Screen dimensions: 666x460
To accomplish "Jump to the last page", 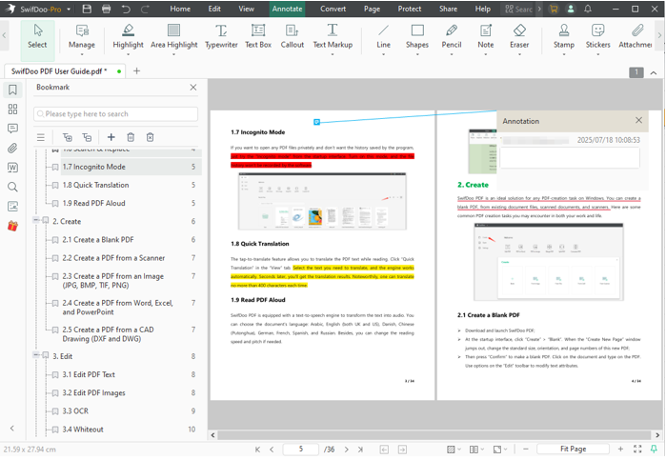I will pyautogui.click(x=360, y=449).
